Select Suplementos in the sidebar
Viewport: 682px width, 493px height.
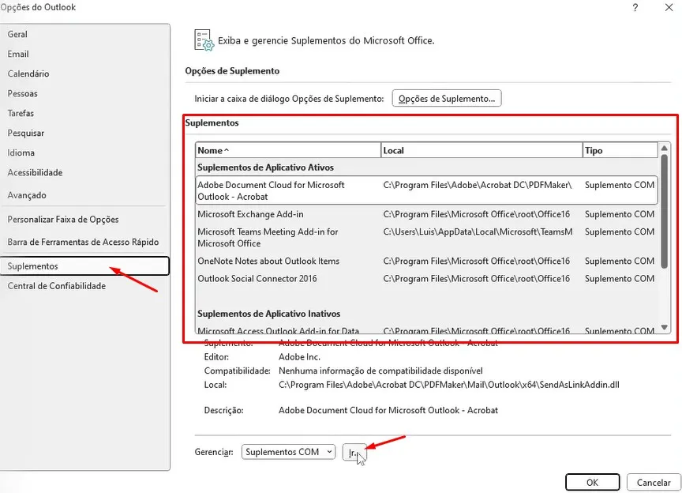point(84,266)
